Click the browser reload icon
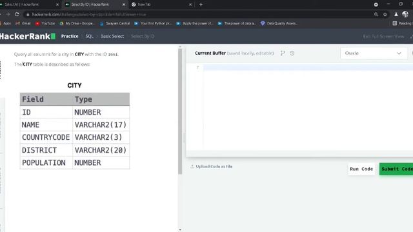The width and height of the screenshot is (413, 232). coord(17,14)
